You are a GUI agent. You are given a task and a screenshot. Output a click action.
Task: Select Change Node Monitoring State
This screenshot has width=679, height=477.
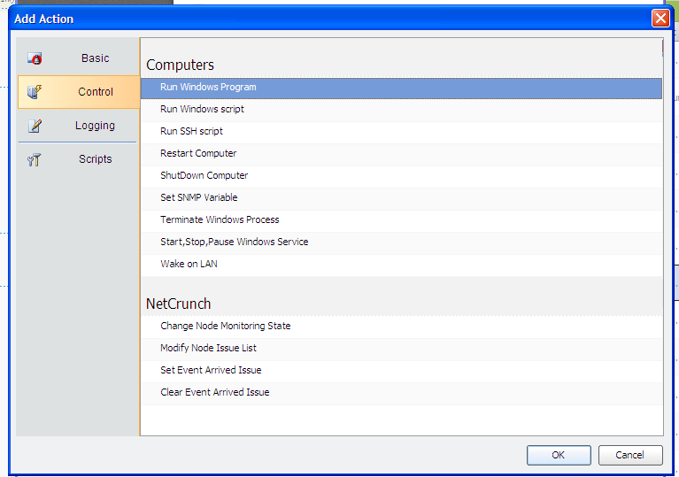tap(225, 327)
